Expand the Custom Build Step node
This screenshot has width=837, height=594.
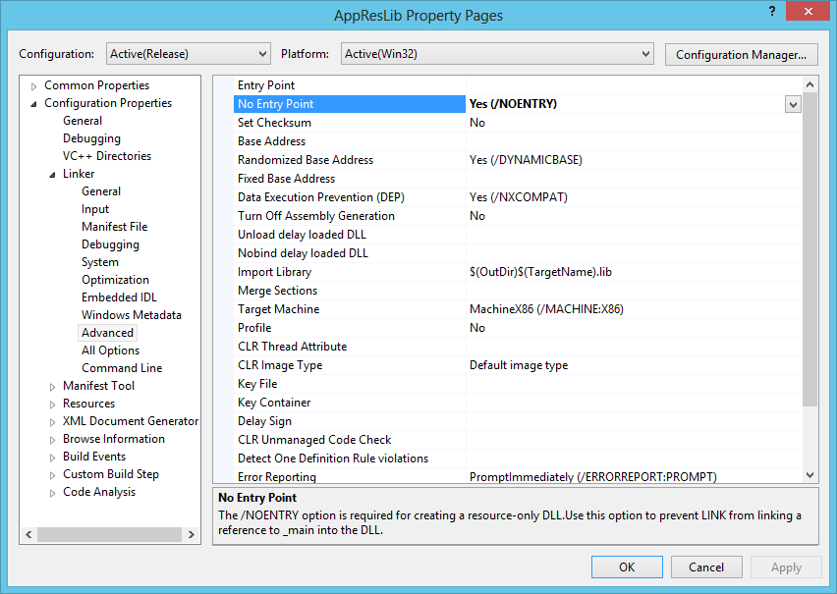(52, 474)
